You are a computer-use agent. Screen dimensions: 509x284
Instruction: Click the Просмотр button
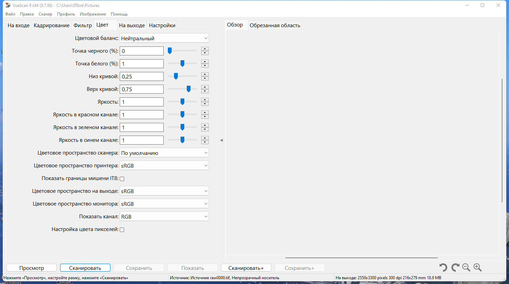pyautogui.click(x=32, y=268)
